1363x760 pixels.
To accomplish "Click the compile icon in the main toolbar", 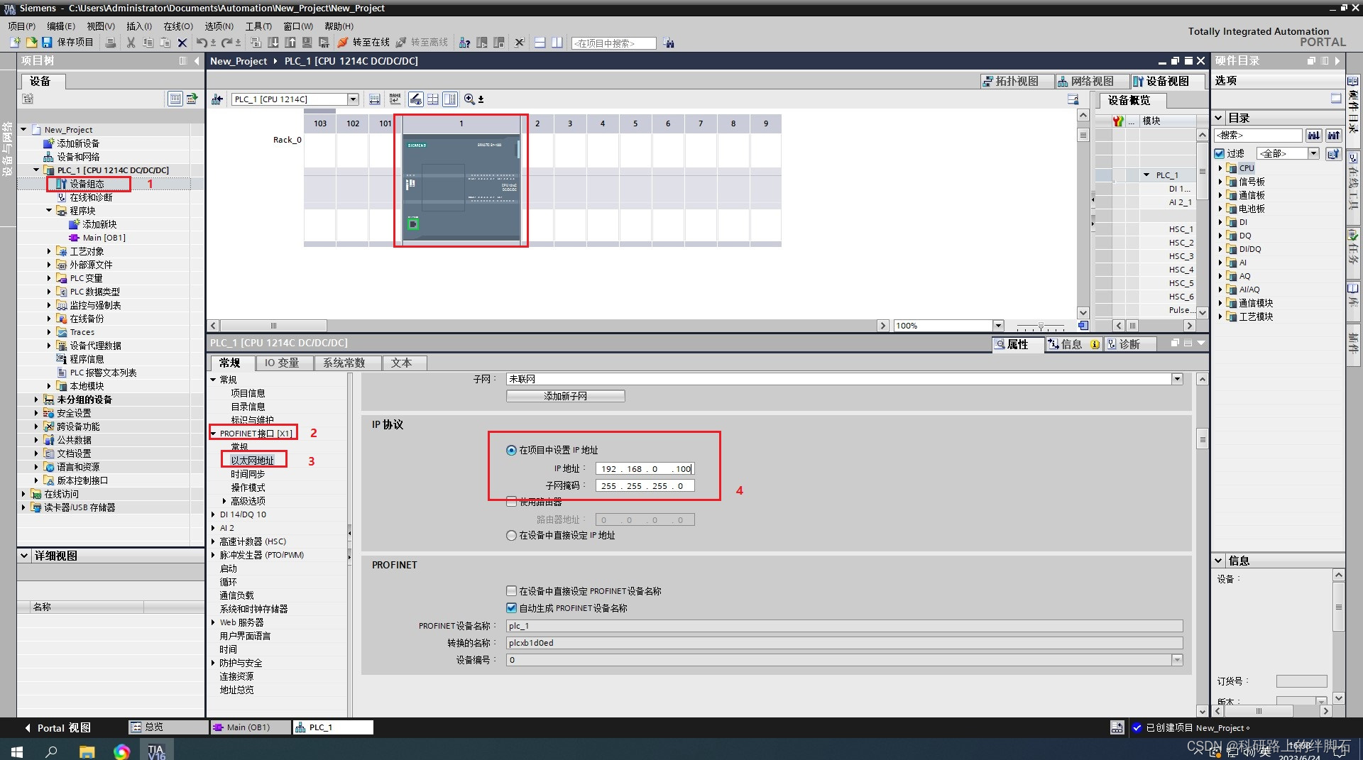I will (x=256, y=43).
